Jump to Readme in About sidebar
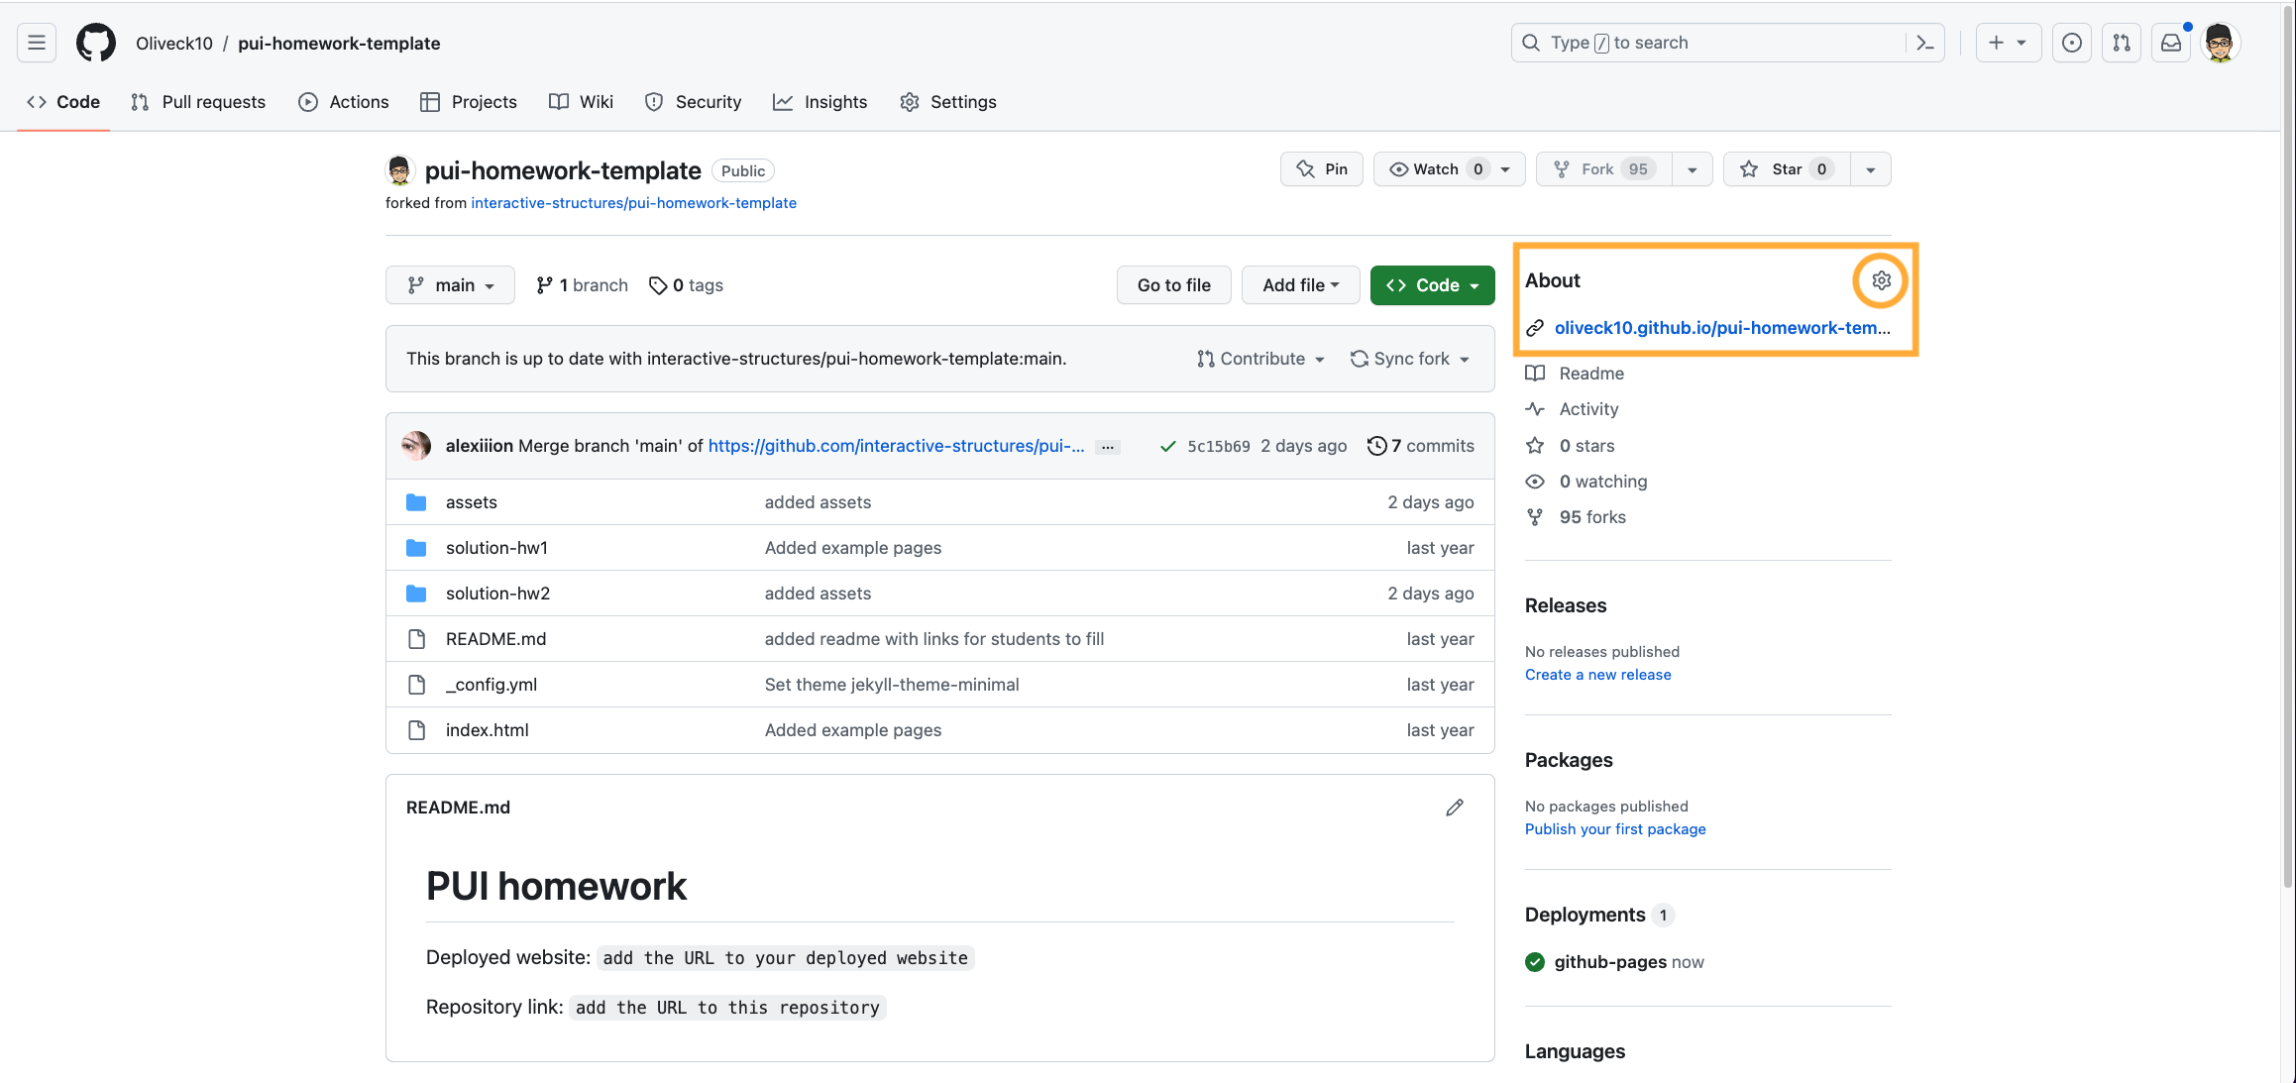2296x1083 pixels. [x=1575, y=374]
